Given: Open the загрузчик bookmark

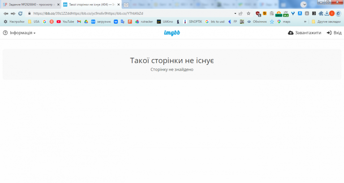Looking at the screenshot, I should click(x=101, y=21).
